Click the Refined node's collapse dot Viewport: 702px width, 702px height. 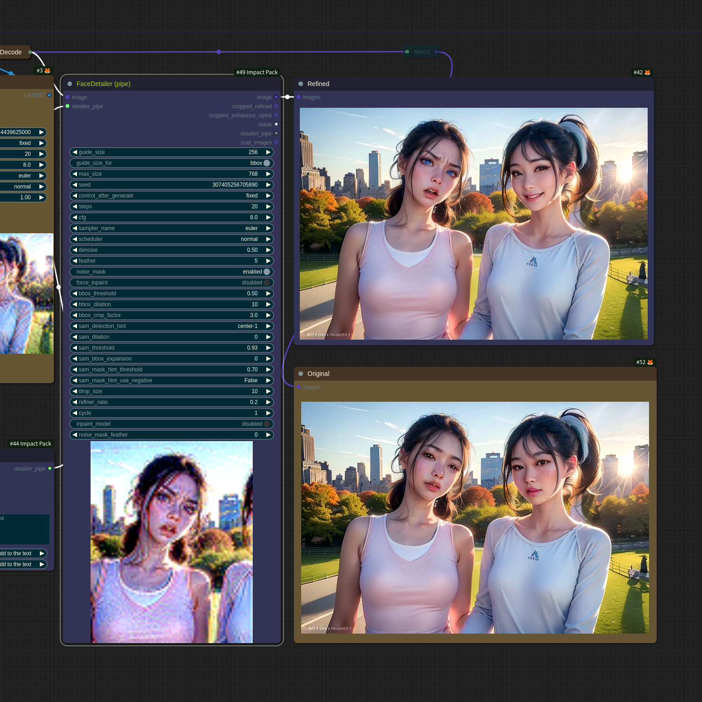click(x=301, y=84)
